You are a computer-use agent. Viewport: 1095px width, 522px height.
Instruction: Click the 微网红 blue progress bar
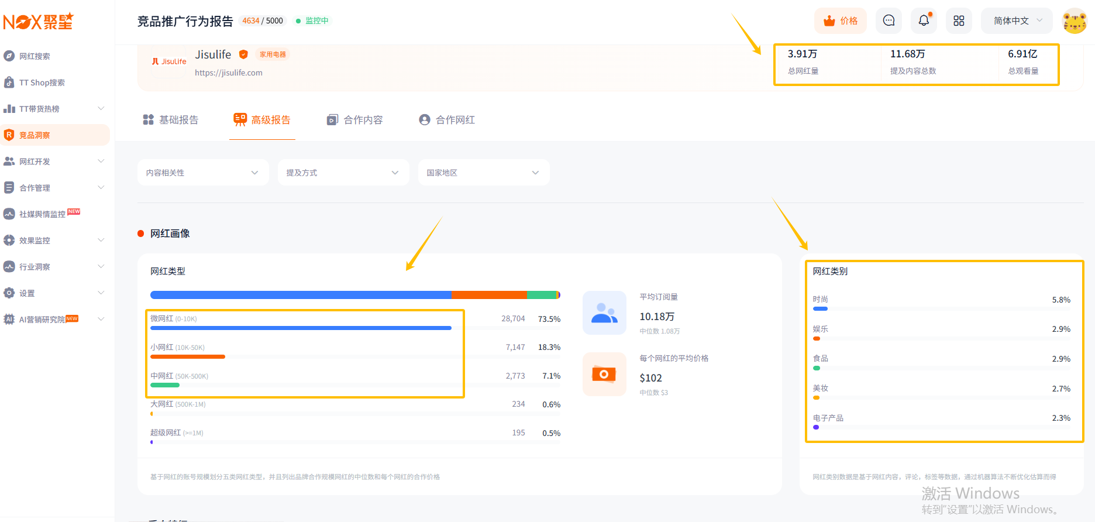tap(301, 328)
